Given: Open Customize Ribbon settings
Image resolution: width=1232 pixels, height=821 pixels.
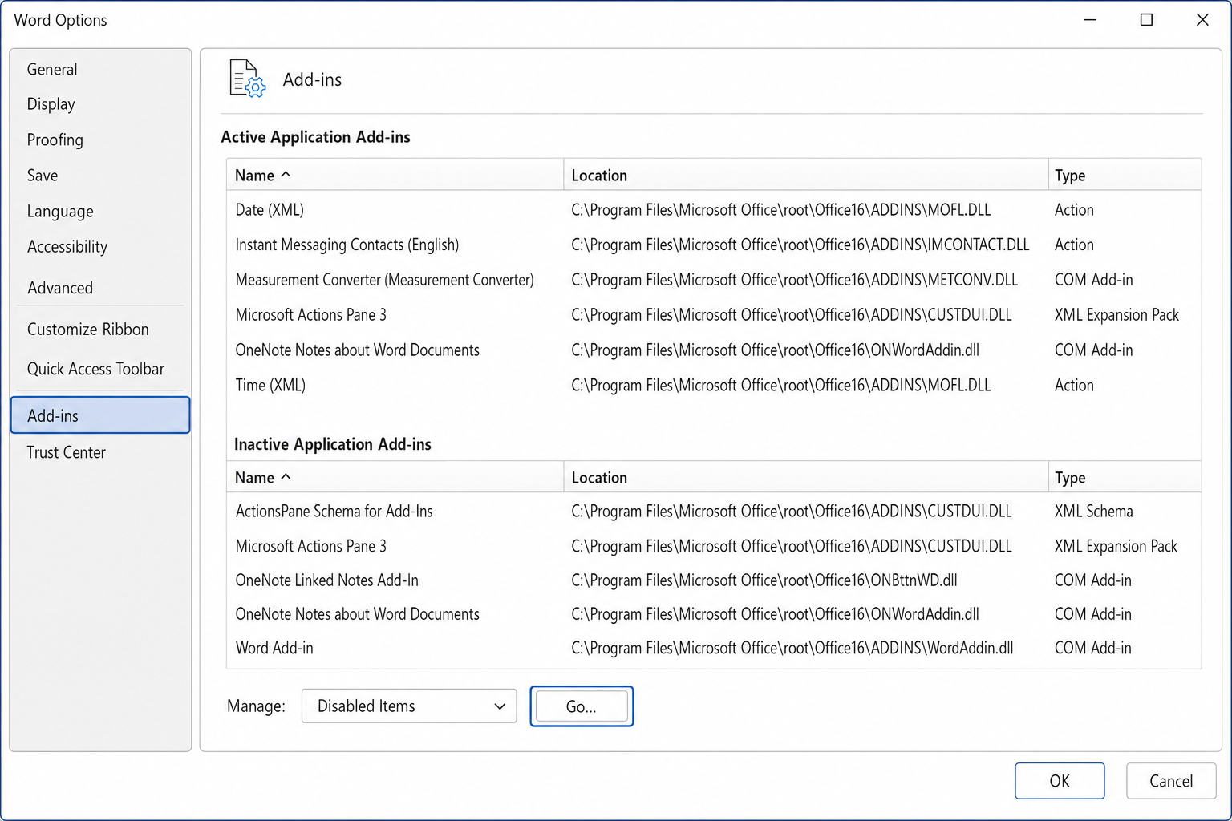Looking at the screenshot, I should [87, 330].
